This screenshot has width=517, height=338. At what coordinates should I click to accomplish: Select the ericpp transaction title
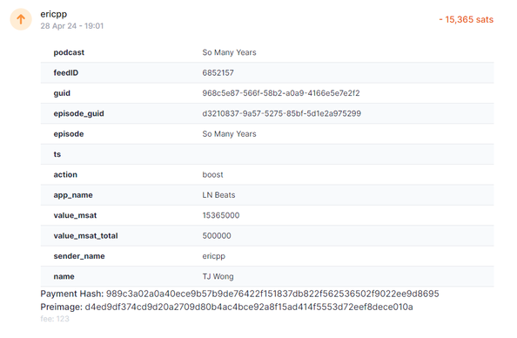point(54,14)
